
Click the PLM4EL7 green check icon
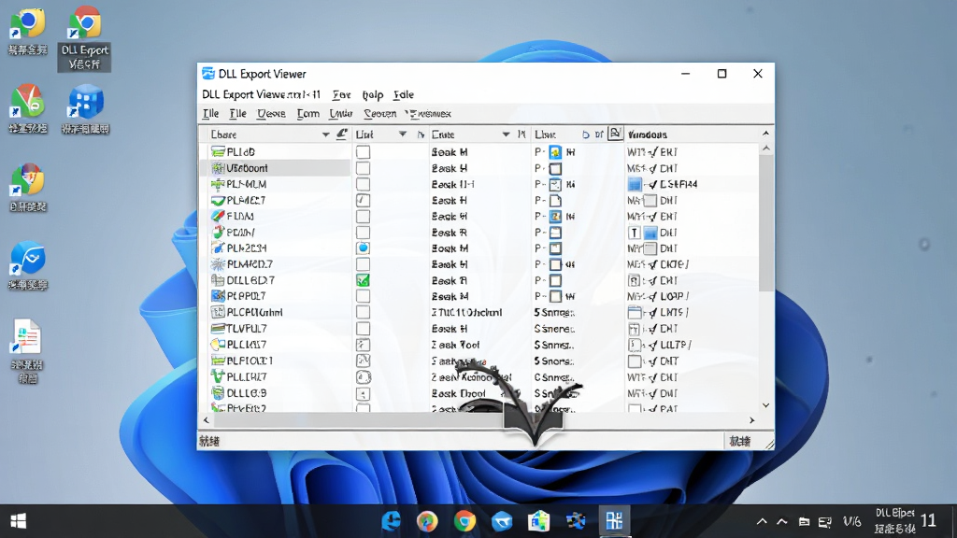pyautogui.click(x=218, y=200)
